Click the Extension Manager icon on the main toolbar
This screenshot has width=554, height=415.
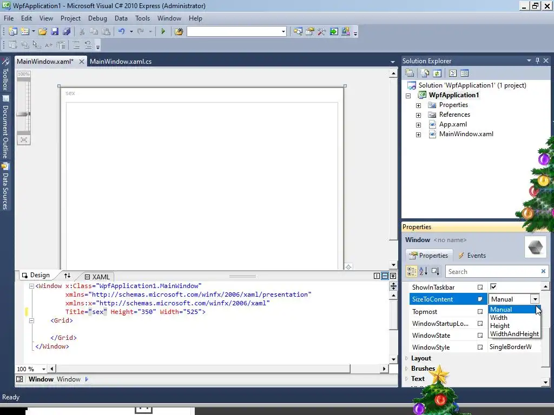point(346,32)
